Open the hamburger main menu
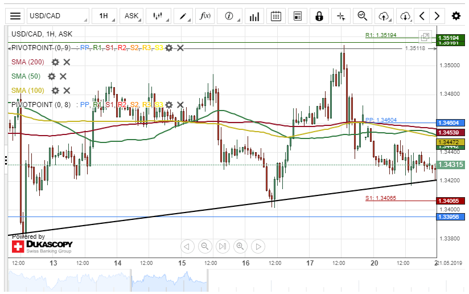This screenshot has height=294, width=469. coord(15,16)
